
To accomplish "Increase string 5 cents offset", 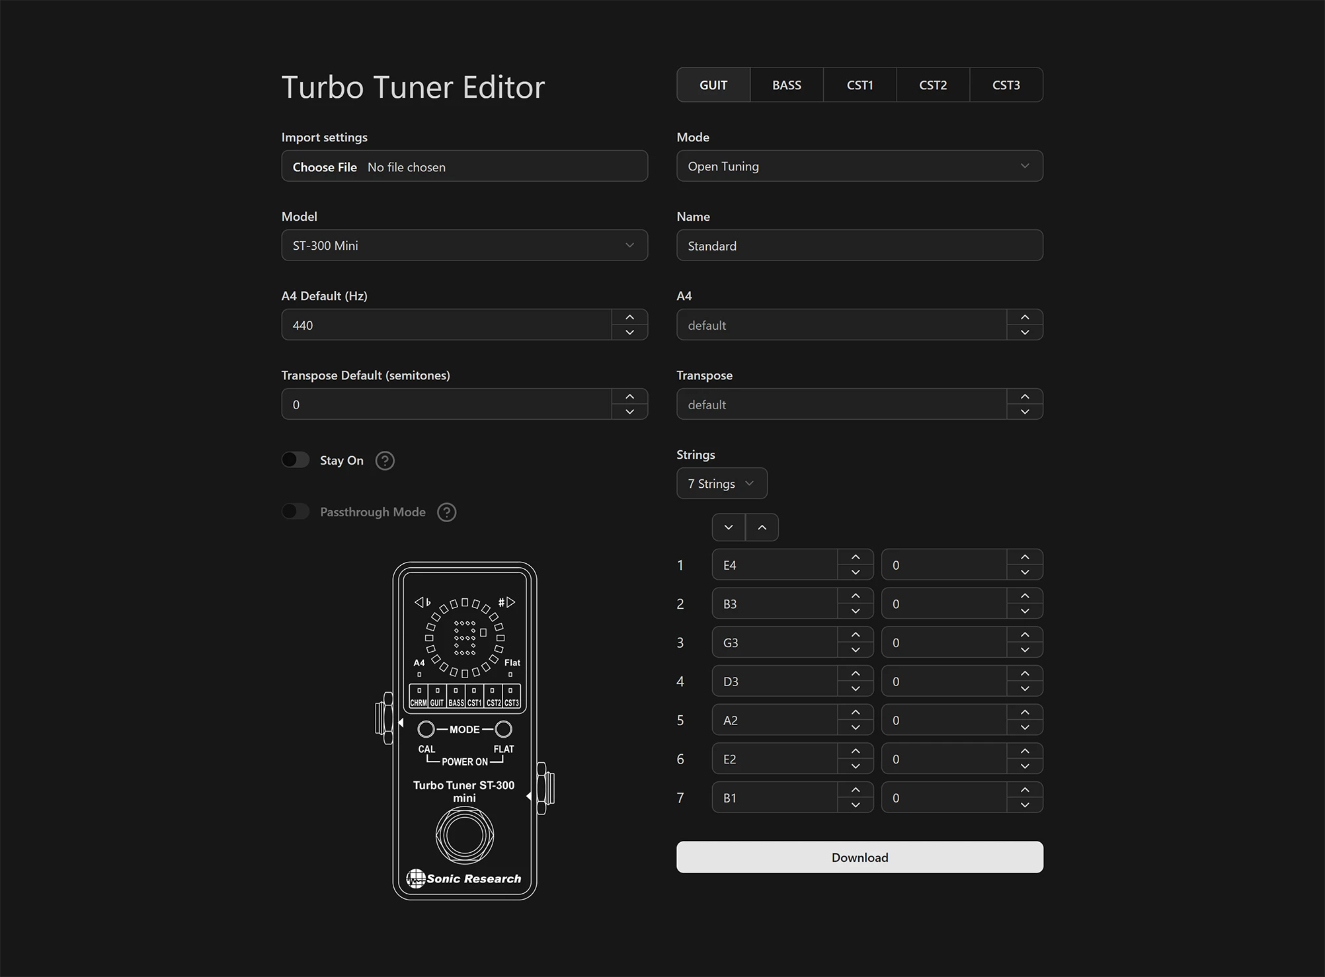I will click(x=1025, y=713).
